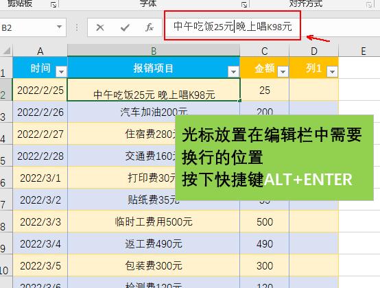
Task: Open the 金额 column filter dropdown
Action: [283, 72]
